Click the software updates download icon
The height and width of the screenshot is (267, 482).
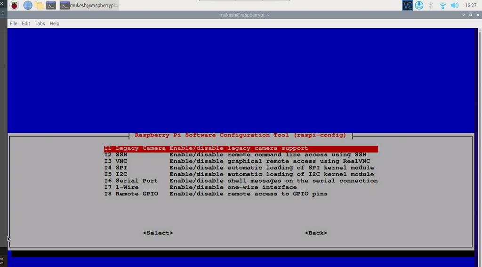pyautogui.click(x=419, y=5)
